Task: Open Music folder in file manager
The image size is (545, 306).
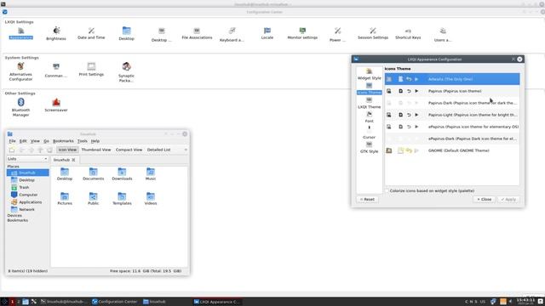Action: (151, 174)
